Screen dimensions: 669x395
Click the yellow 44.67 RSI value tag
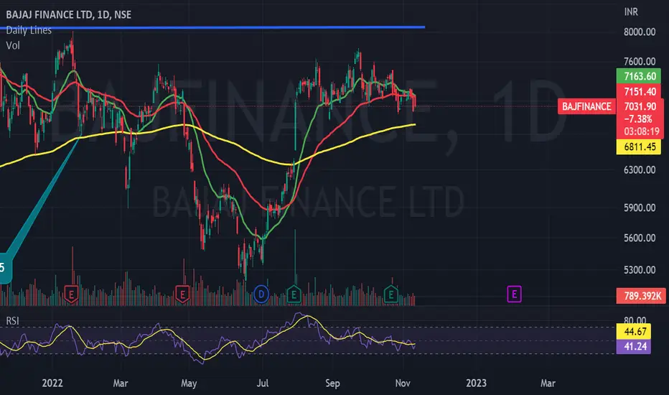pos(634,331)
